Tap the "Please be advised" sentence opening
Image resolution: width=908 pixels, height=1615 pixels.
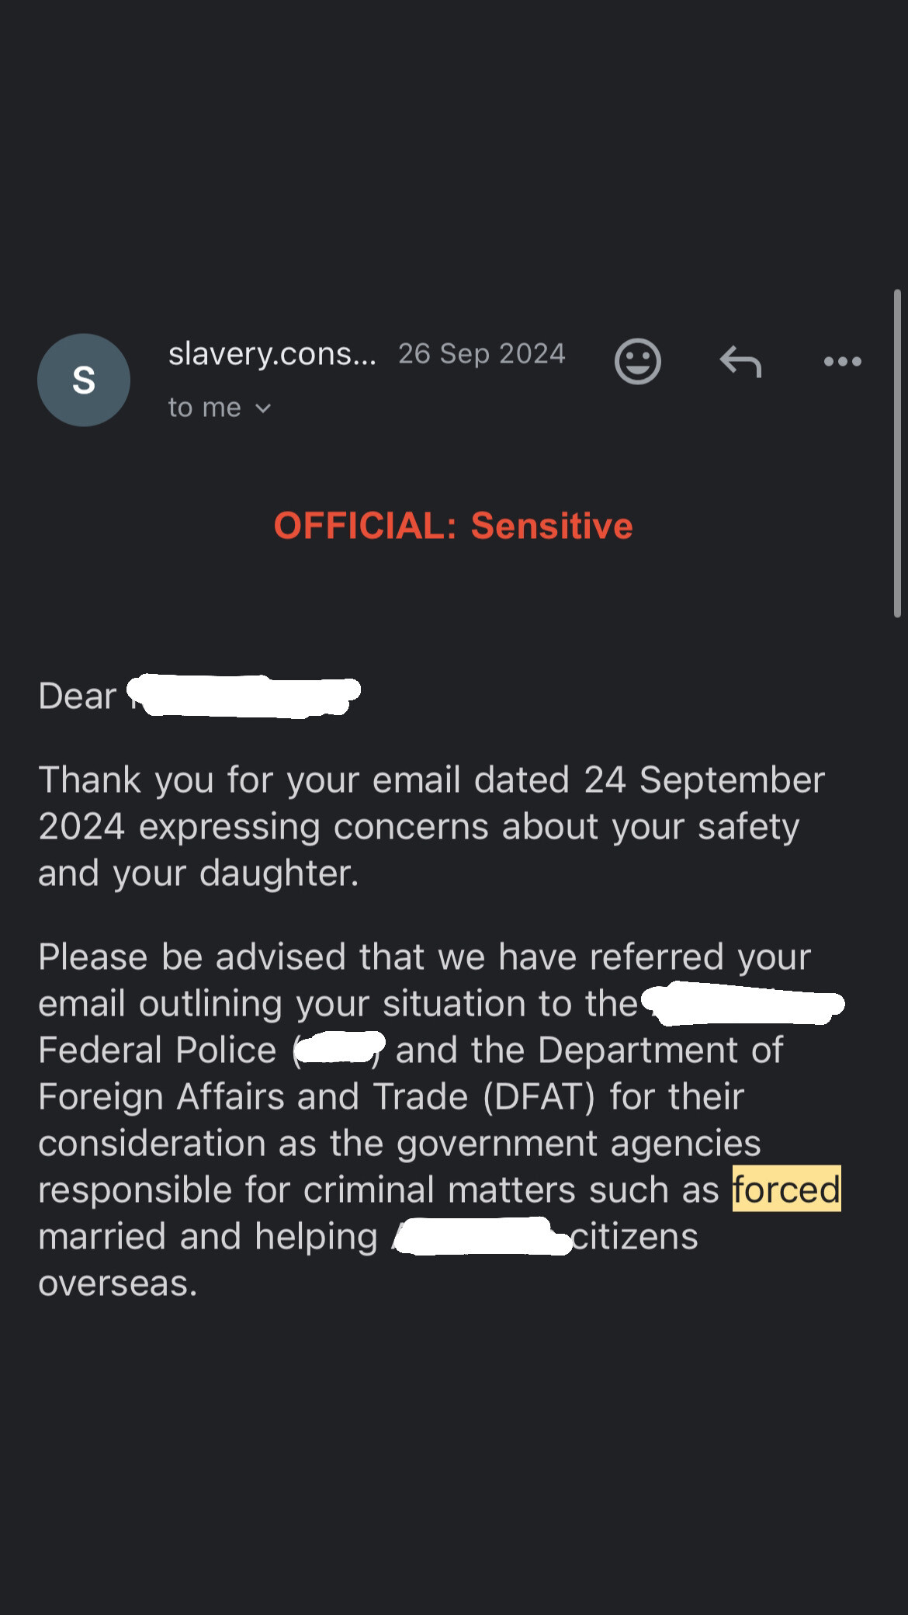coord(190,957)
